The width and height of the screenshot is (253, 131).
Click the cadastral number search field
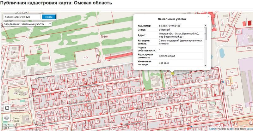(x=22, y=17)
